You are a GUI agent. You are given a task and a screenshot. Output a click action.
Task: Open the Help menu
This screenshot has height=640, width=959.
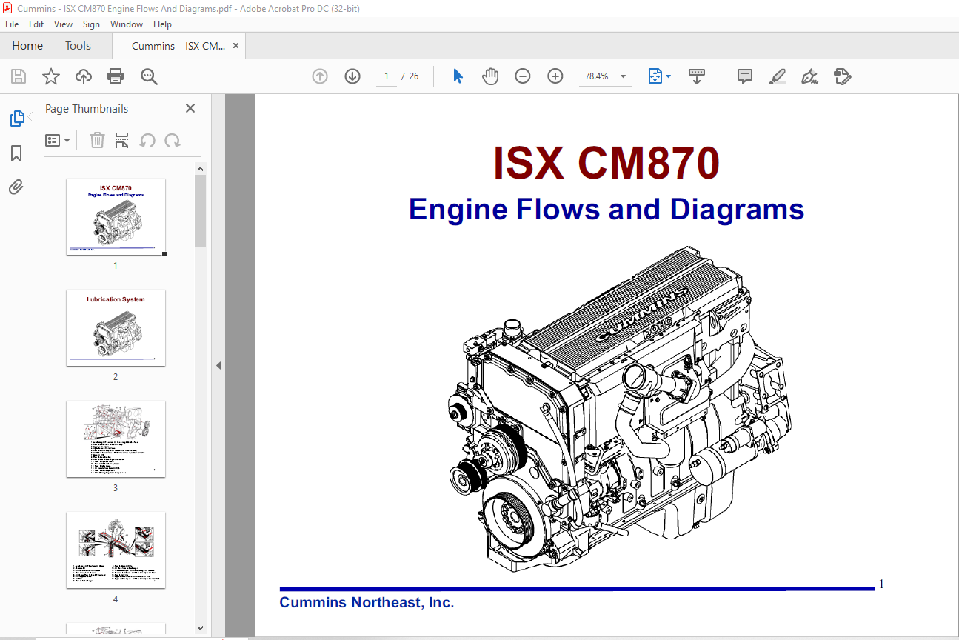pos(162,24)
